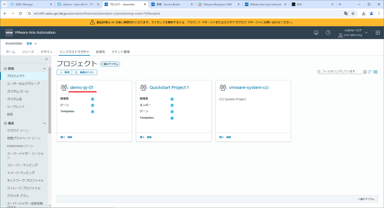Viewport: 384px width, 208px height.
Task: Click 開く on demo-pj-01 card
Action: coord(62,137)
